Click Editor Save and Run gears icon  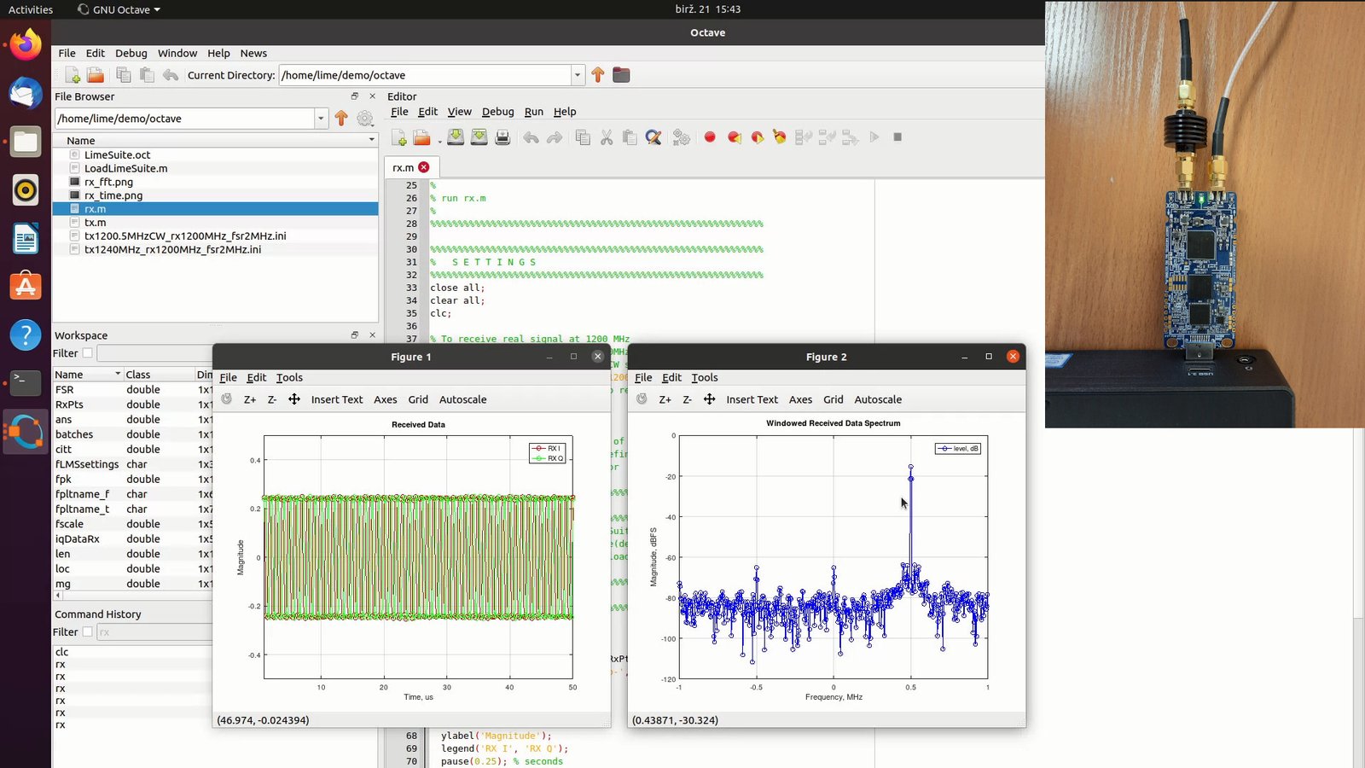point(681,137)
